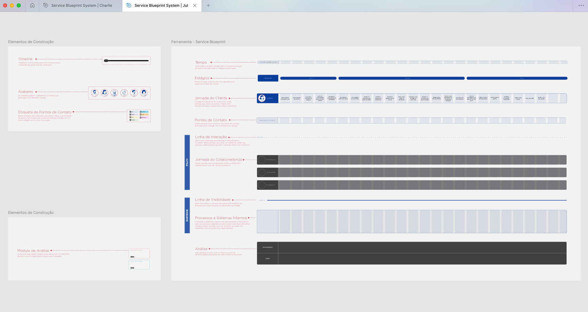This screenshot has height=312, width=588.
Task: Click the Linha de Visibilidade heading
Action: click(213, 200)
